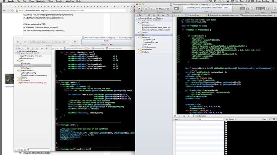Click the step into debug icon
This screenshot has width=277, height=155.
189,116
